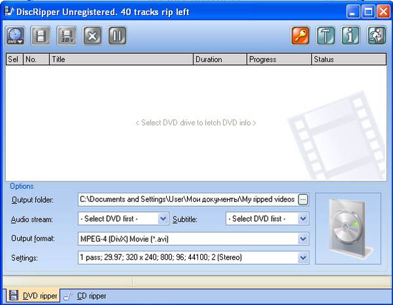Show program info with the i icon
Viewport: 393px width, 305px height.
(350, 36)
